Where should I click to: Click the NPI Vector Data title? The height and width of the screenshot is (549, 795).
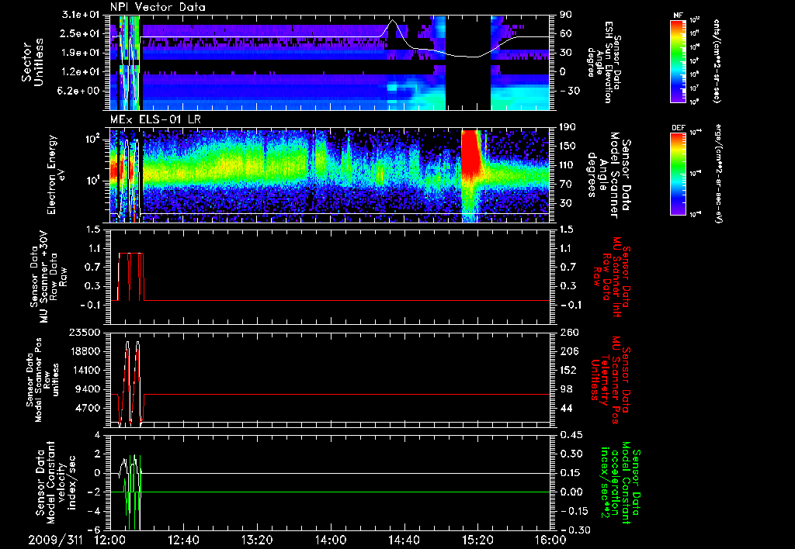tap(158, 7)
